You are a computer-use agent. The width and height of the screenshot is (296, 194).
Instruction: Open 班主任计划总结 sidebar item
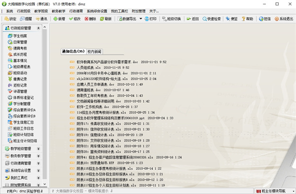pos(23,141)
